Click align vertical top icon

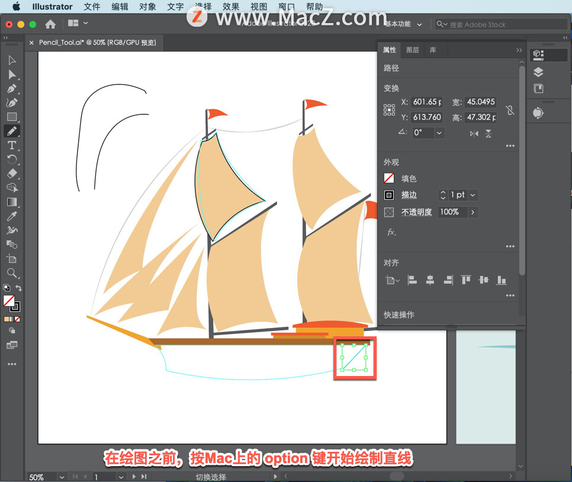(466, 280)
